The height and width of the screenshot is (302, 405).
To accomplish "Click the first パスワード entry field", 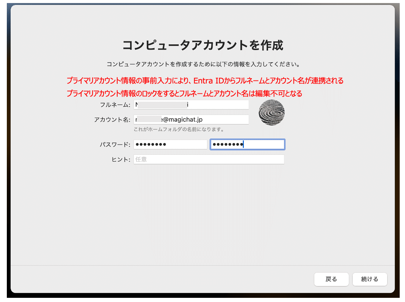I will 170,144.
